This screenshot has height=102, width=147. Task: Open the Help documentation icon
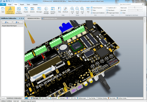59,10
